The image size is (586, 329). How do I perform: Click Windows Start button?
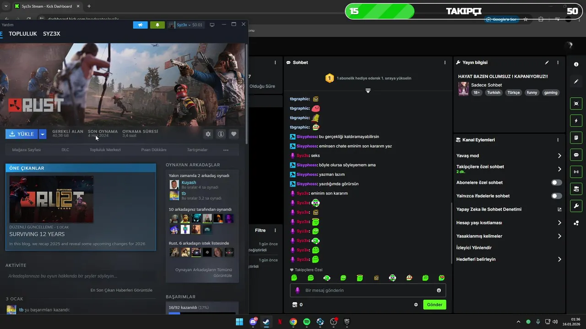[239, 322]
